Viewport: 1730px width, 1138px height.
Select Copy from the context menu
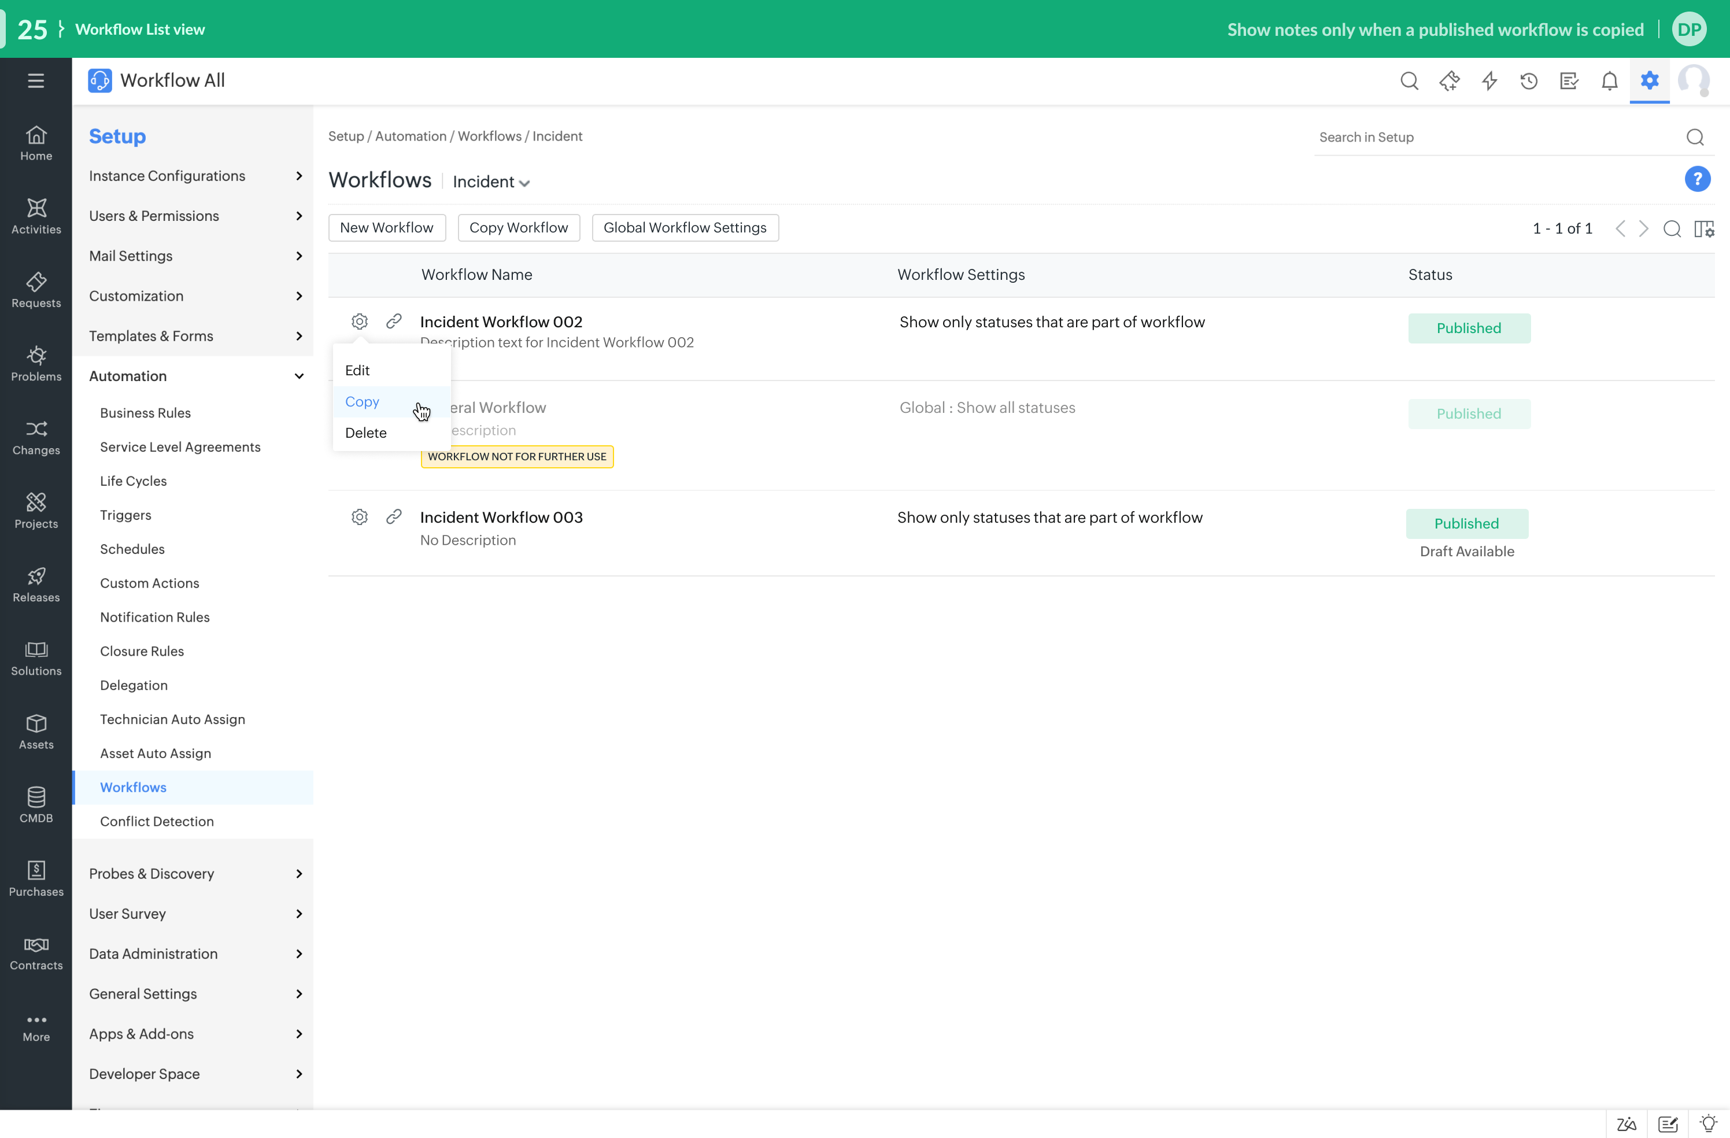pyautogui.click(x=362, y=401)
